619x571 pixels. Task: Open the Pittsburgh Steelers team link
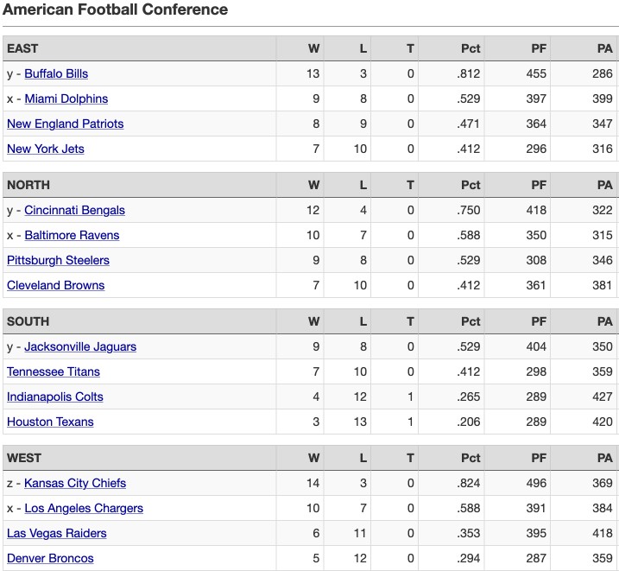click(58, 260)
